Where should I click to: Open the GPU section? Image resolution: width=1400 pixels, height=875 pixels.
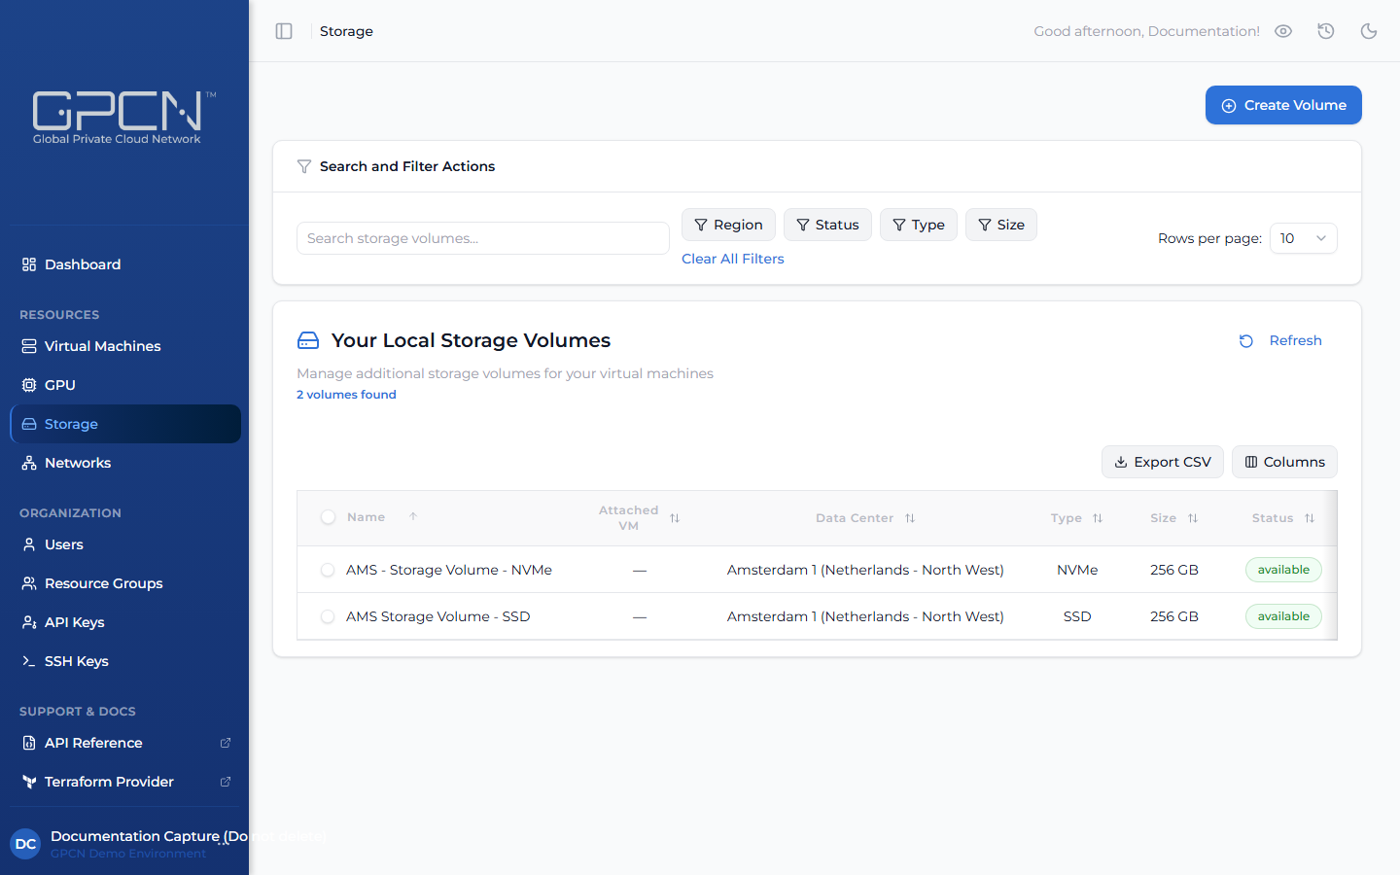click(124, 385)
